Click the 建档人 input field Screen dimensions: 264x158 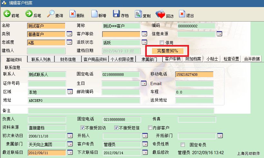click(x=46, y=51)
